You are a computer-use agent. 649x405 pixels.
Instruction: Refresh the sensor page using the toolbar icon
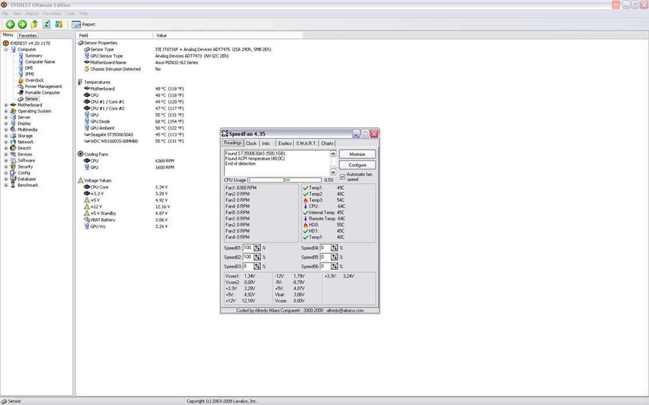pos(47,24)
